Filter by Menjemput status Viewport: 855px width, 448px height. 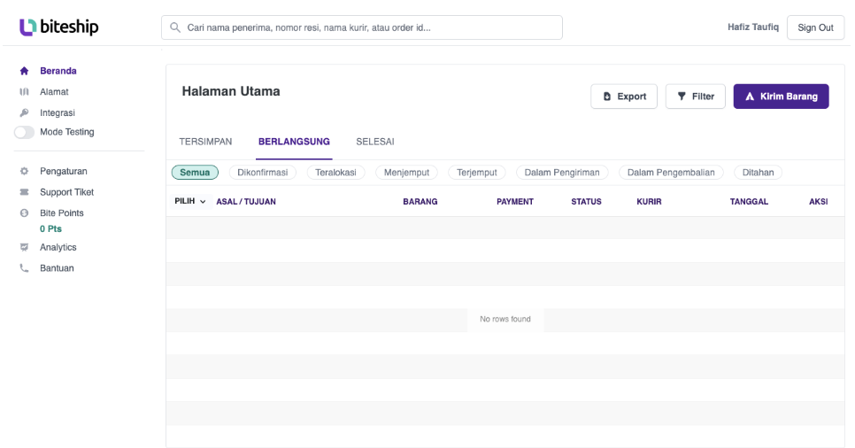[x=406, y=173]
